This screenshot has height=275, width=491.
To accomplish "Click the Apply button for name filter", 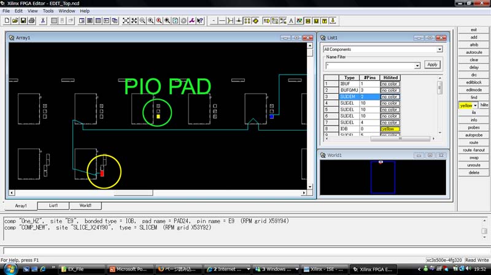I will [433, 65].
